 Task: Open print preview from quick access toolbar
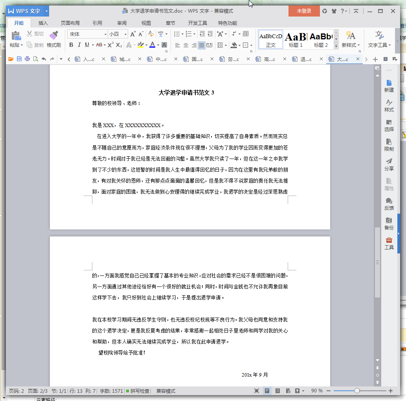point(35,59)
